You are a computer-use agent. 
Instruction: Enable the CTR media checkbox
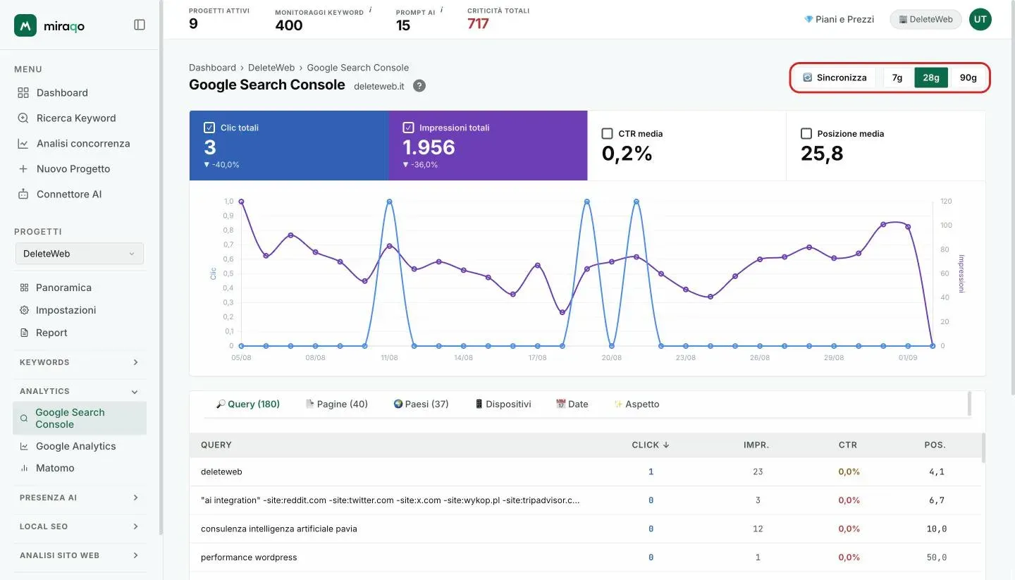pos(607,133)
